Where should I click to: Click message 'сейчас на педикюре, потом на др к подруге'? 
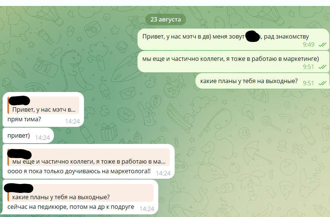pos(71,207)
